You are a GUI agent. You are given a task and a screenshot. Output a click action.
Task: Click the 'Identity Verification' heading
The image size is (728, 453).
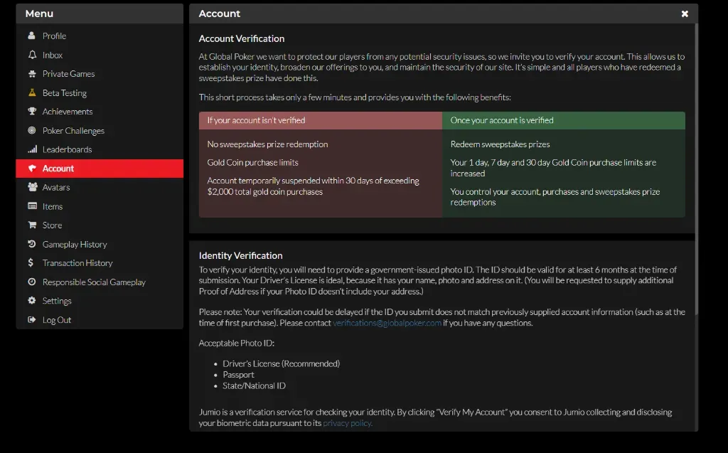240,255
